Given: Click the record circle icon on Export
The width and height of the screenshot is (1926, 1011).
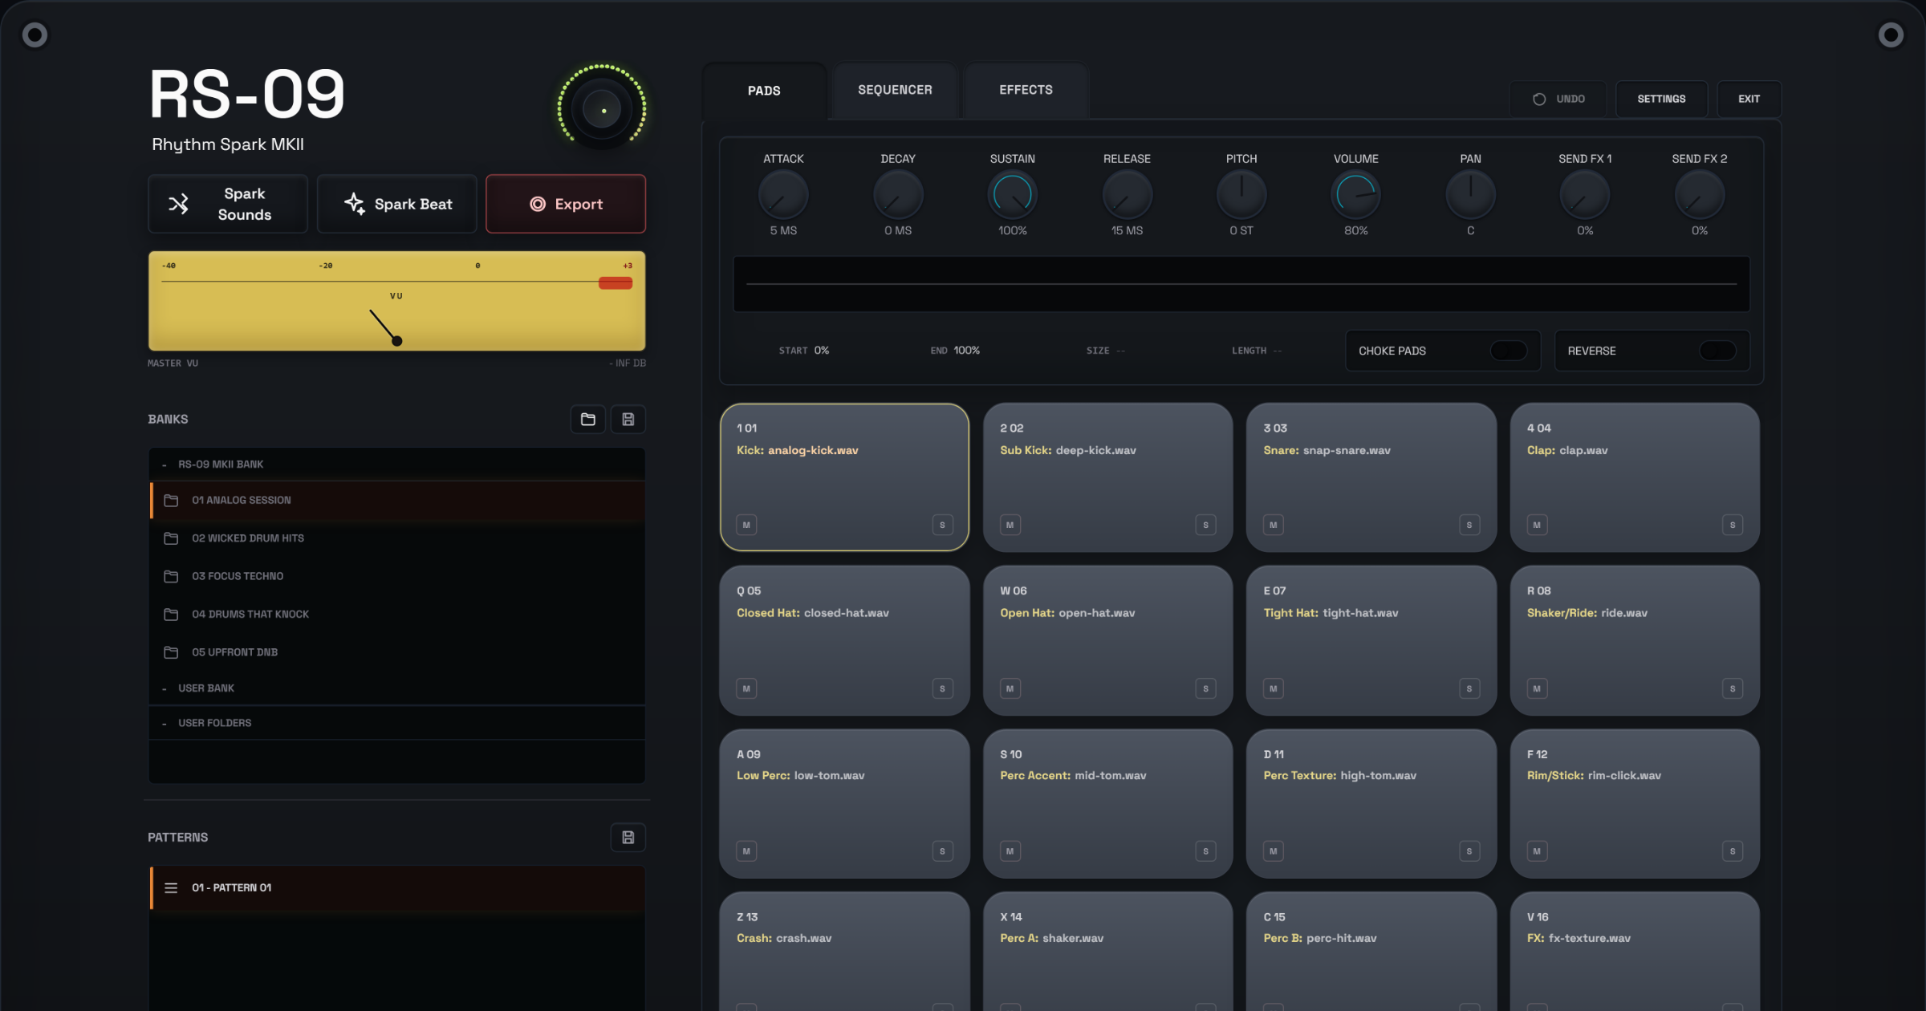Looking at the screenshot, I should pyautogui.click(x=538, y=204).
